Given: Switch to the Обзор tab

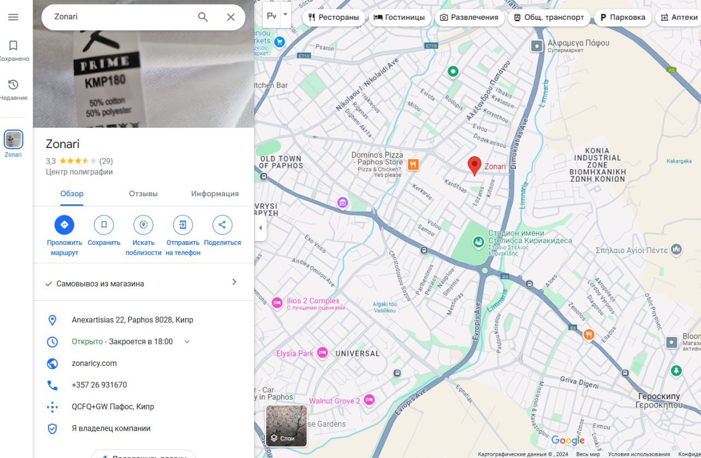Looking at the screenshot, I should (72, 194).
